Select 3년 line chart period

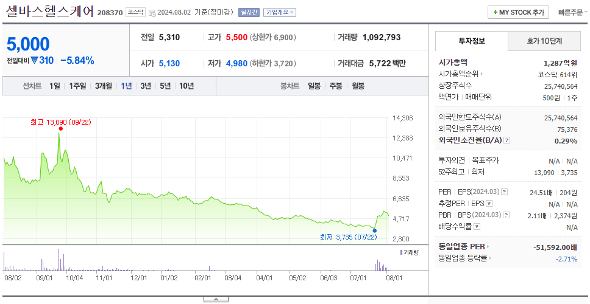(146, 86)
